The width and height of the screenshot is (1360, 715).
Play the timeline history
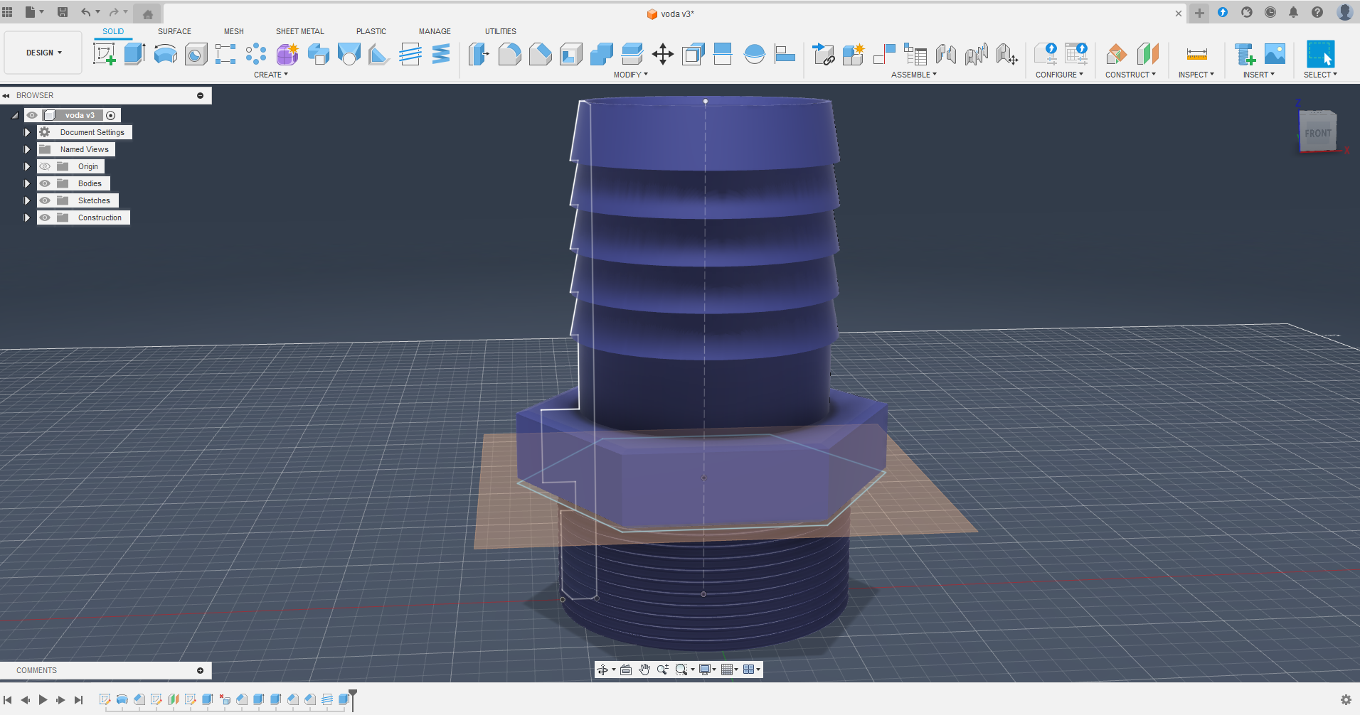(43, 700)
